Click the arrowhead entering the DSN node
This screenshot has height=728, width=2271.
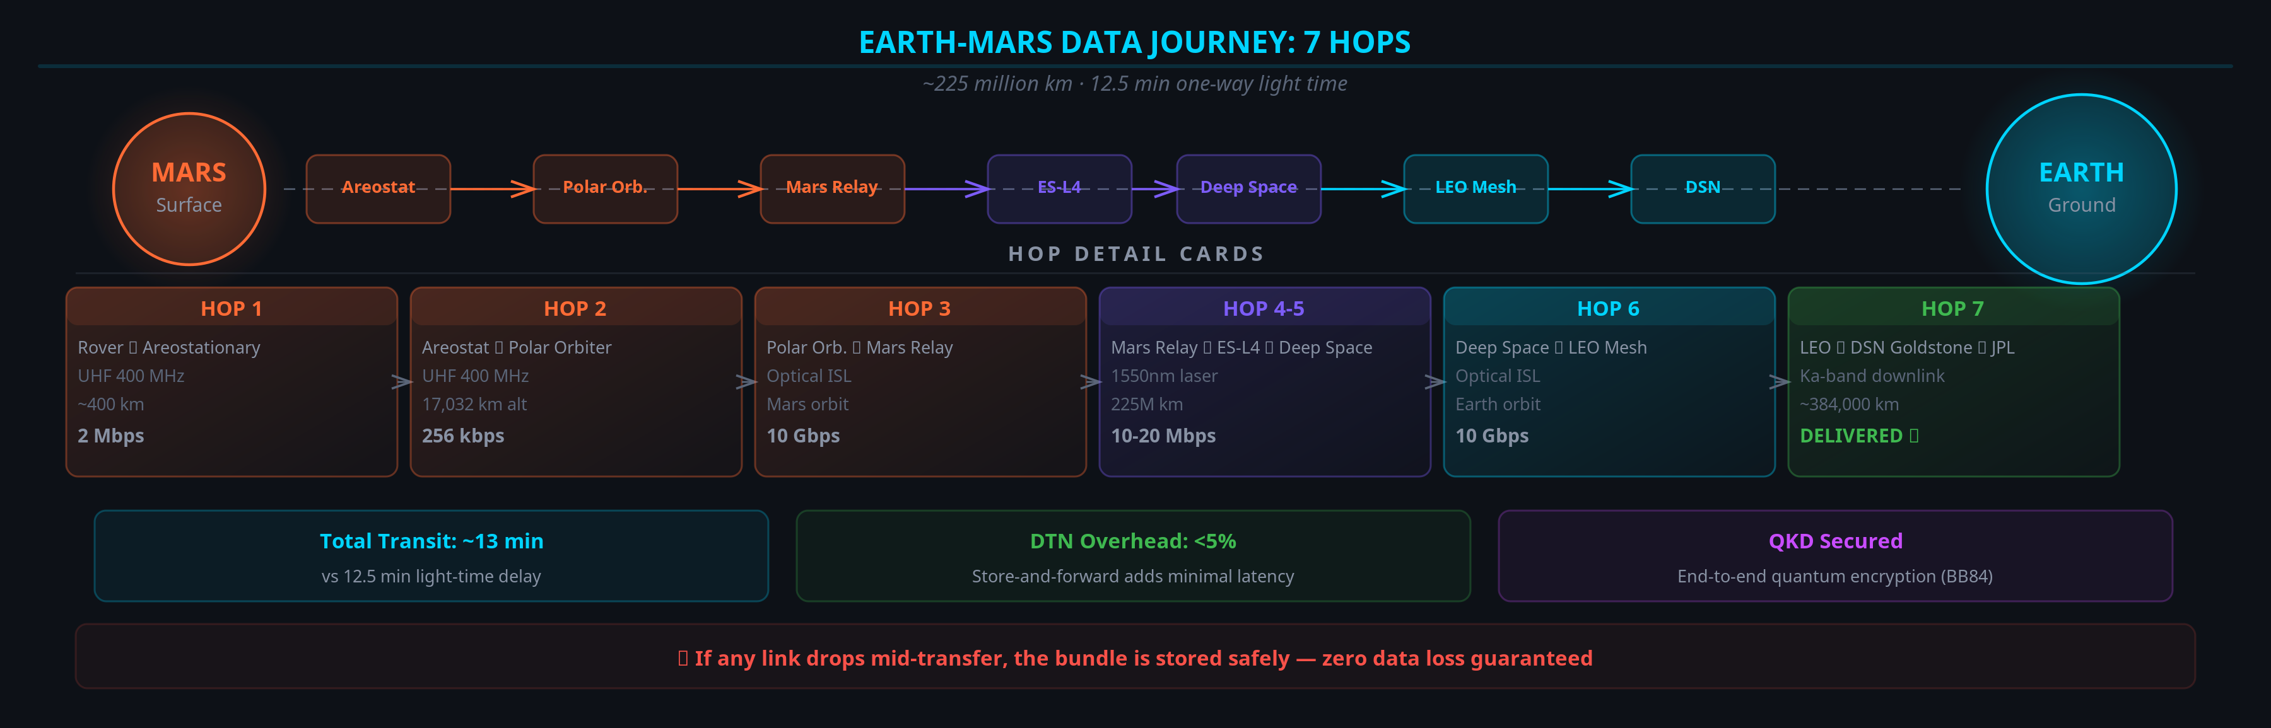coord(1621,188)
